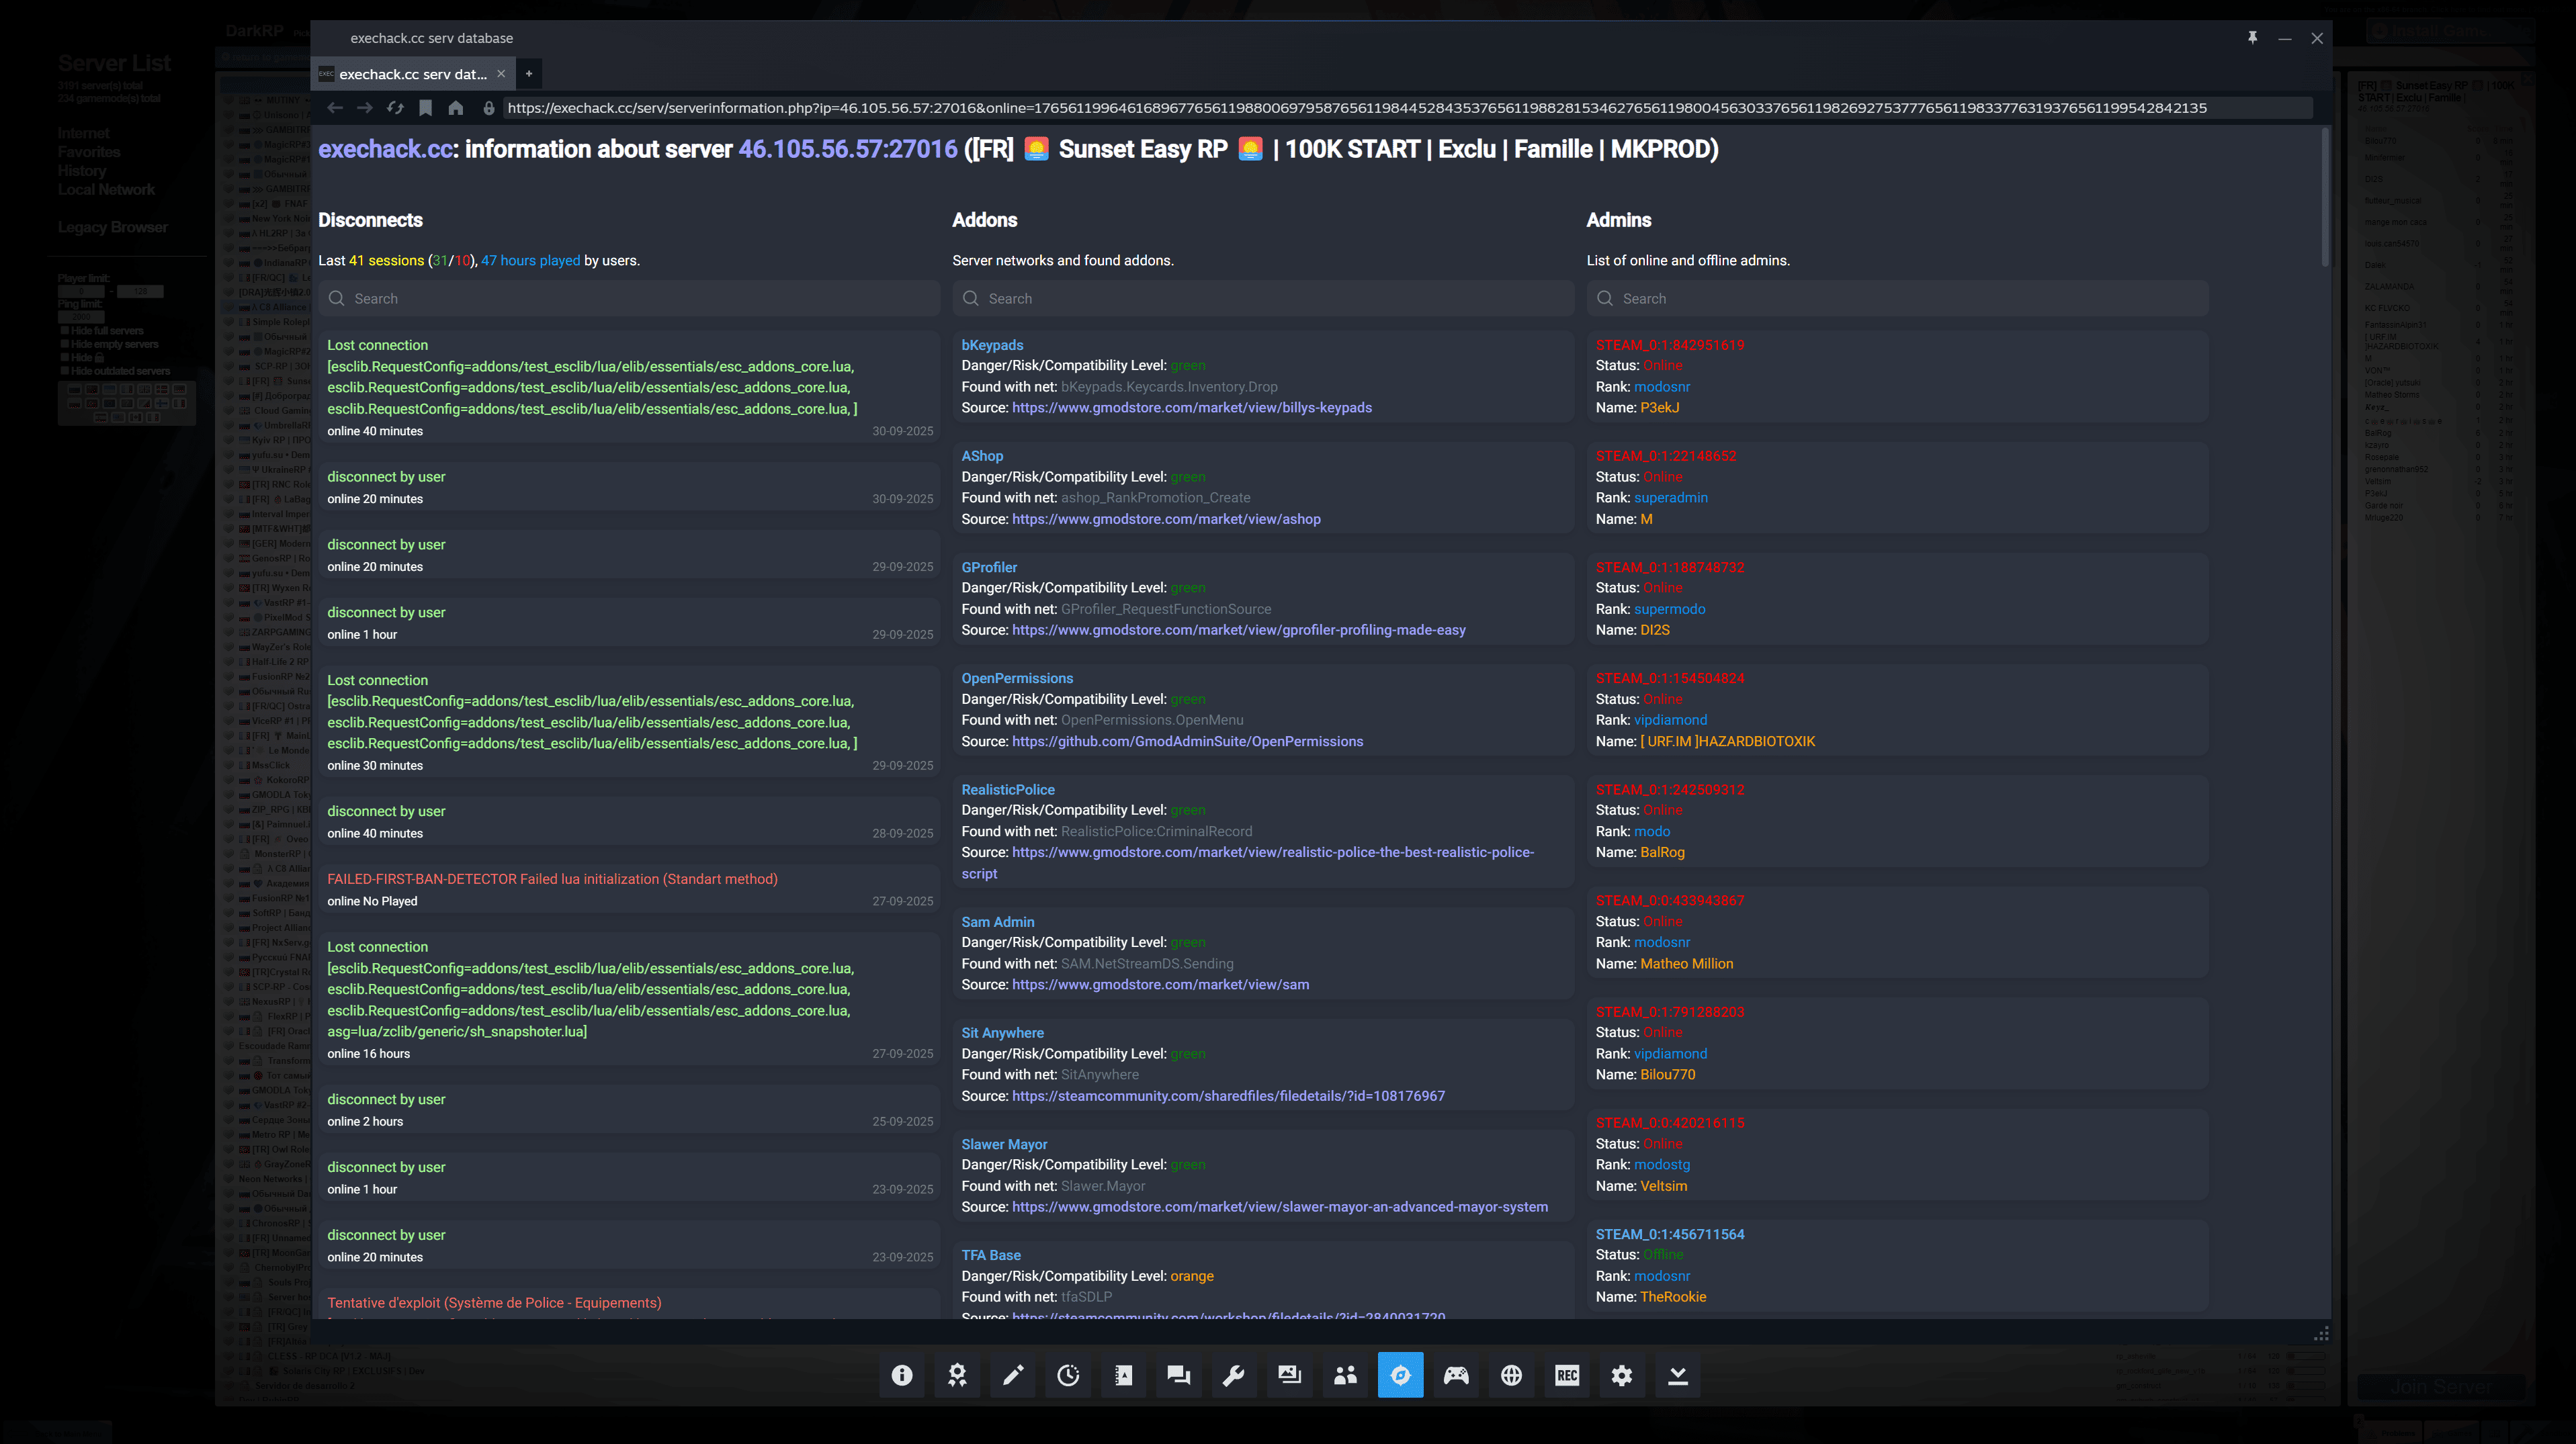Click the image gallery icon
Image resolution: width=2576 pixels, height=1444 pixels.
click(x=1290, y=1375)
